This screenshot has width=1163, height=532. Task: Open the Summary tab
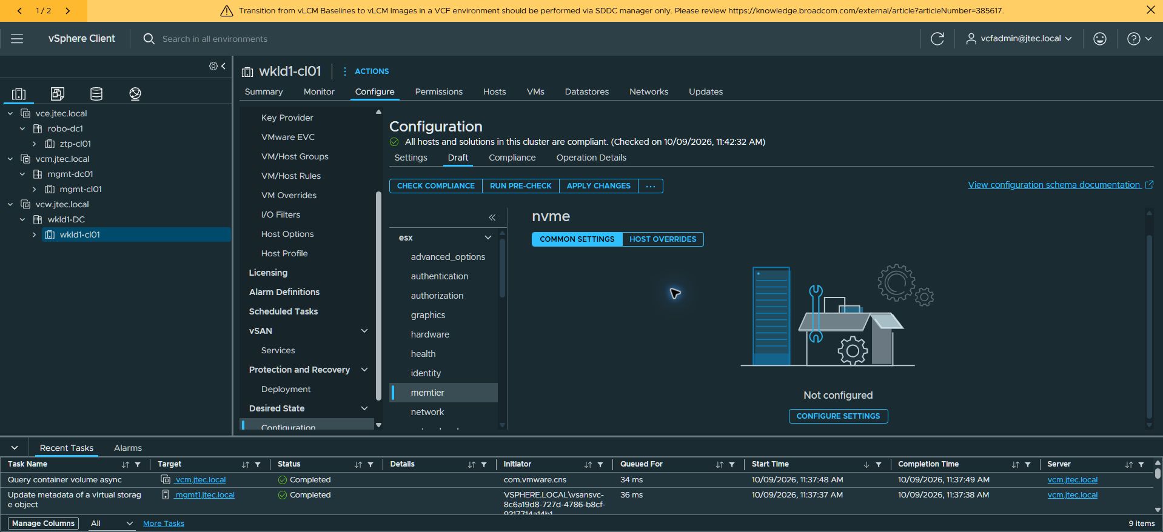pos(264,92)
